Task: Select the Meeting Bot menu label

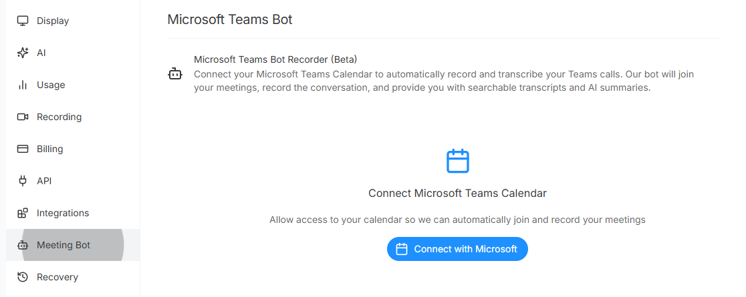Action: tap(64, 245)
